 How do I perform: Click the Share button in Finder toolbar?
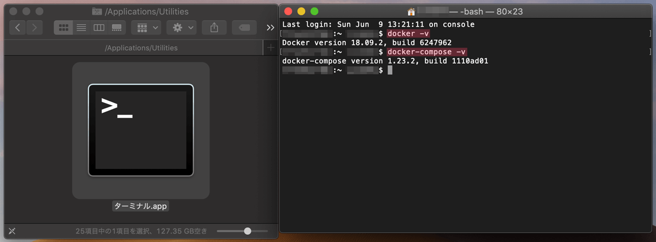click(x=214, y=27)
